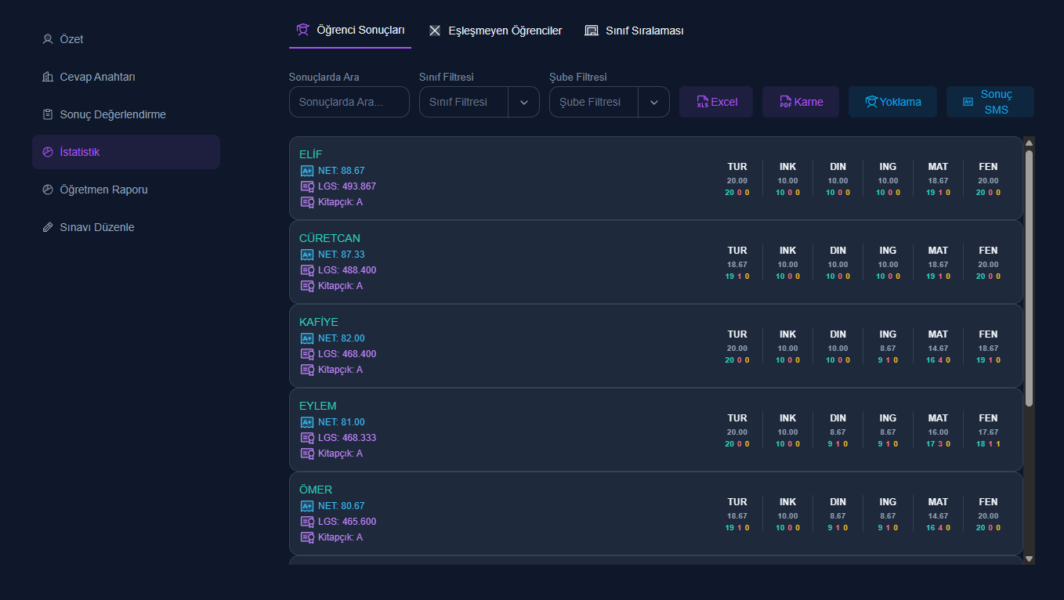The width and height of the screenshot is (1064, 600).
Task: Click results list scrollbar thumb
Action: coord(1029,278)
